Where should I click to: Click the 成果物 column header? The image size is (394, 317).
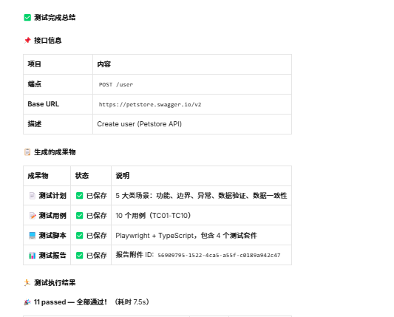38,176
